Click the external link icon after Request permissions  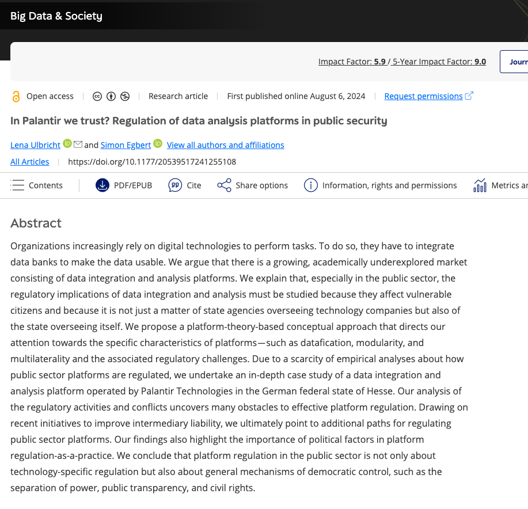tap(469, 96)
